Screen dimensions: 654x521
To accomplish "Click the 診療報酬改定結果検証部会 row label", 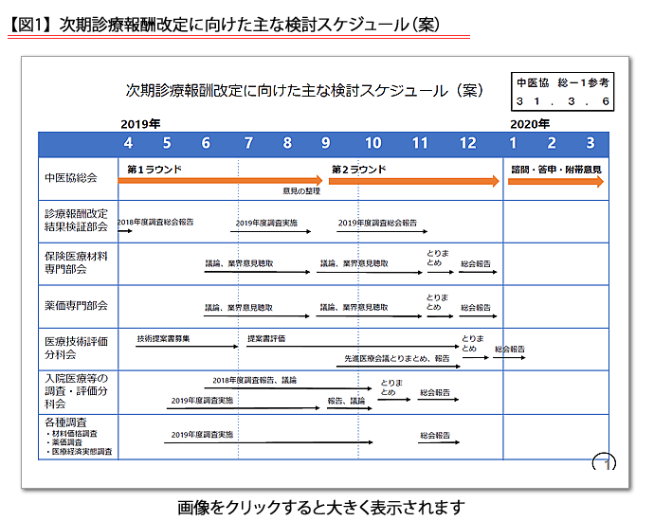I will (77, 220).
